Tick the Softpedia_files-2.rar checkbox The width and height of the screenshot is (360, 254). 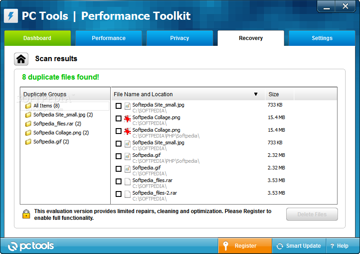tap(118, 194)
